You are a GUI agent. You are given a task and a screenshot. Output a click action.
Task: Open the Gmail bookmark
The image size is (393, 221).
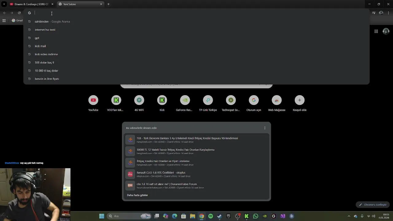(17, 21)
